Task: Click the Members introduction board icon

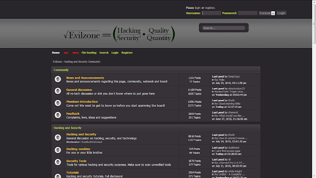Action: coord(58,103)
